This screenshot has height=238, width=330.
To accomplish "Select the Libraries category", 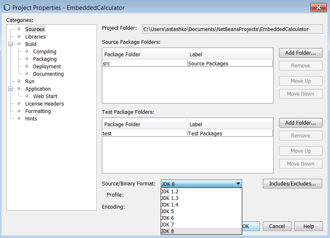I will tap(35, 36).
